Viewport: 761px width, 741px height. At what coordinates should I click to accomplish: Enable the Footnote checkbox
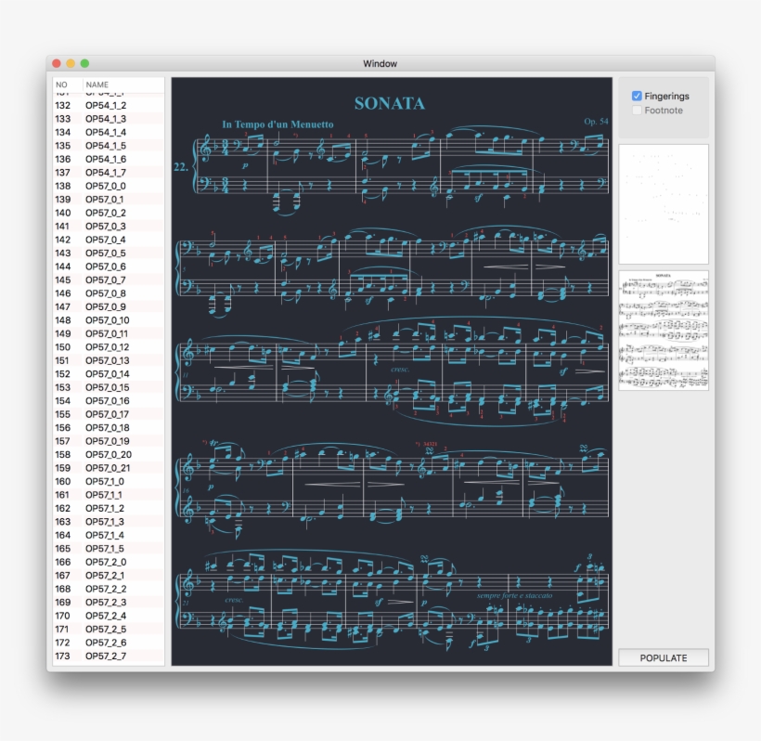click(637, 110)
